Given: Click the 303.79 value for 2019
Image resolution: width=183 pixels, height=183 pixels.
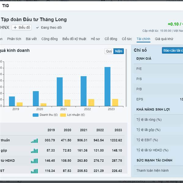Looking at the screenshot, I should [x=50, y=140].
